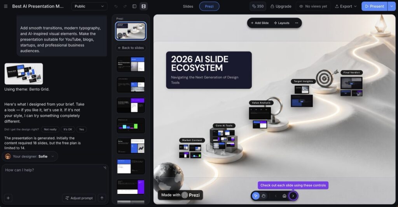
Task: Switch to the Slides tab
Action: coord(188,6)
